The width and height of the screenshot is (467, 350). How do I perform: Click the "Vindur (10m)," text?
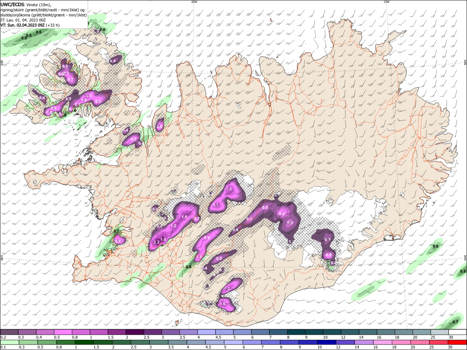pos(39,4)
